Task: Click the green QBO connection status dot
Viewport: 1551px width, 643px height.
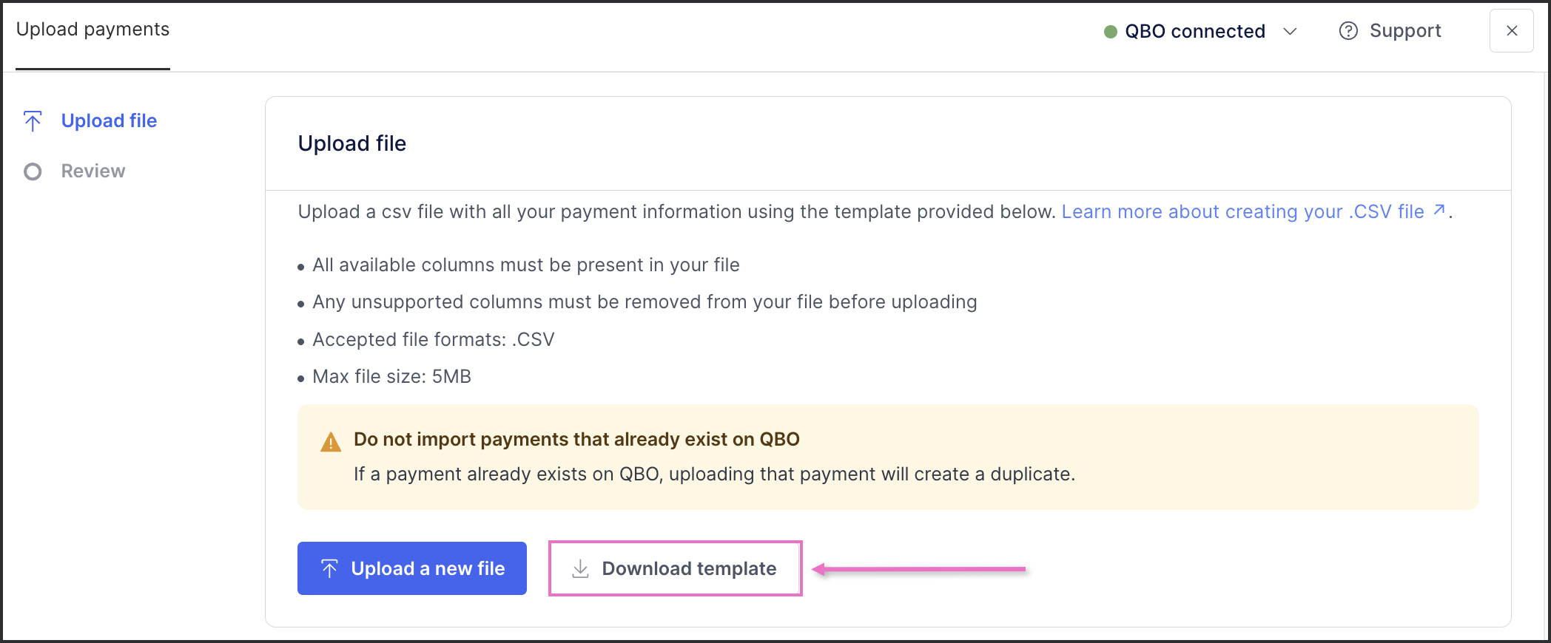Action: 1110,32
